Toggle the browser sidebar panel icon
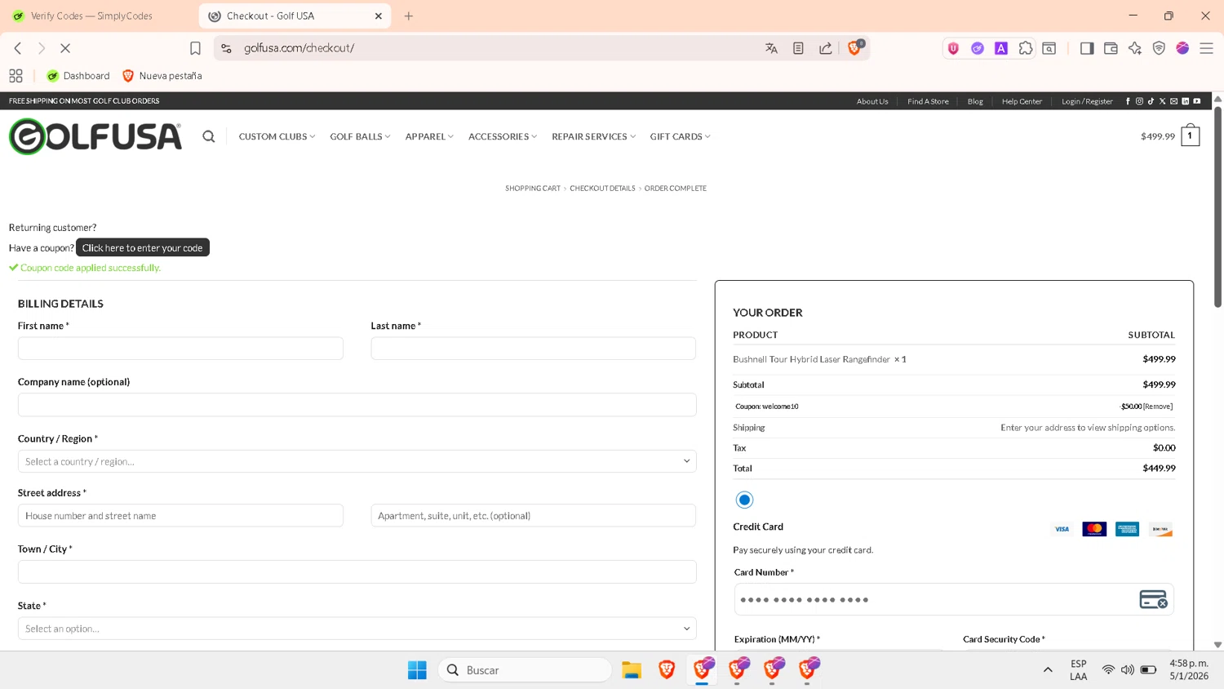The image size is (1224, 689). (1086, 48)
